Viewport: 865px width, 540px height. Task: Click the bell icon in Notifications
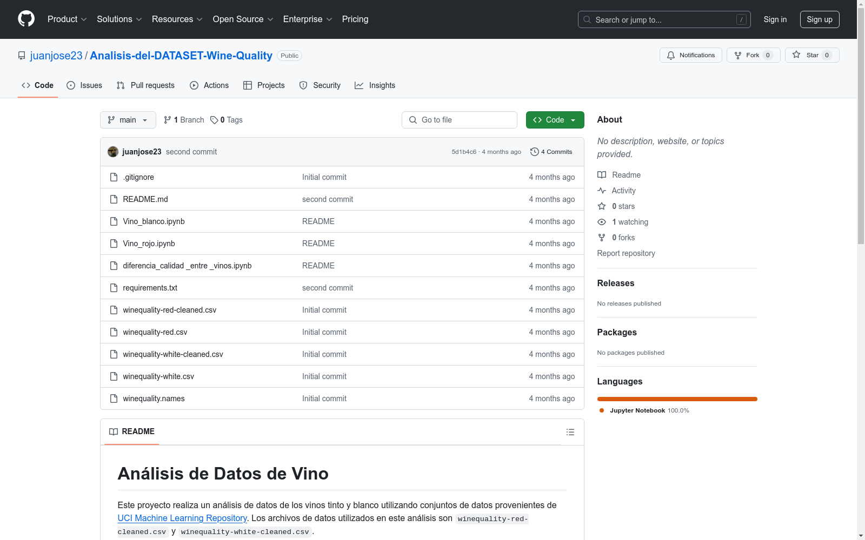(x=671, y=55)
